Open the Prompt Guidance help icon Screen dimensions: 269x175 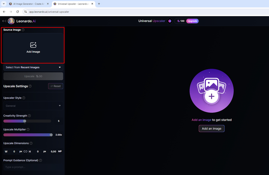(40, 160)
